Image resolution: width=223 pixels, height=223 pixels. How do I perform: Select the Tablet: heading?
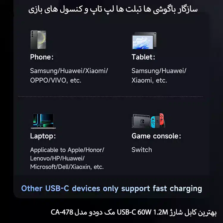point(143,57)
